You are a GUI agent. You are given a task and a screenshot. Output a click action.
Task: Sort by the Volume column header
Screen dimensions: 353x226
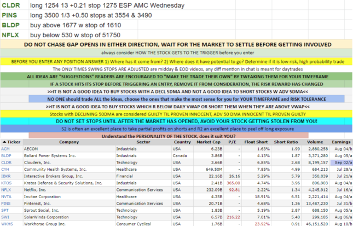point(315,142)
